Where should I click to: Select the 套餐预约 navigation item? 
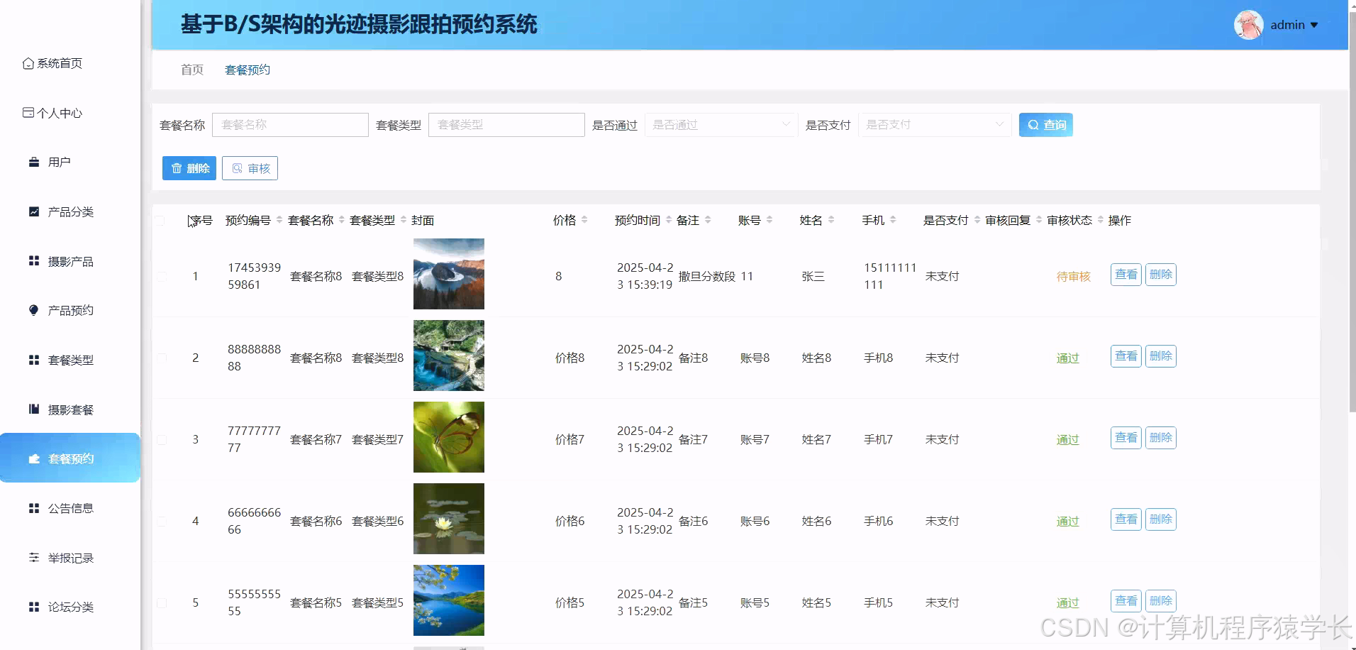tap(247, 69)
